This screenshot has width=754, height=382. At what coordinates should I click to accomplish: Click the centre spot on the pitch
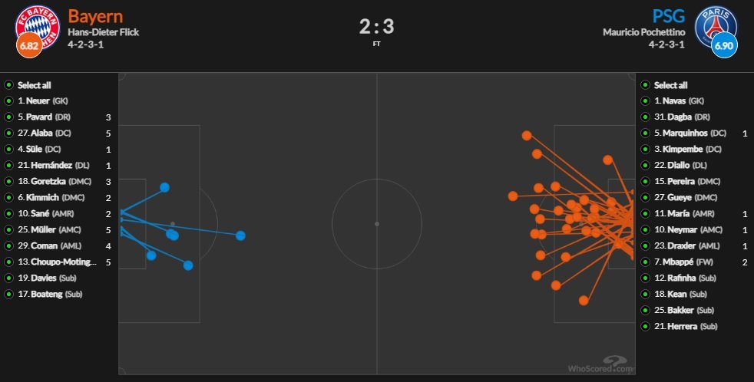tap(376, 224)
